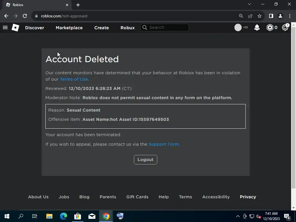Click the user avatar circle
The height and width of the screenshot is (222, 296).
pyautogui.click(x=238, y=27)
